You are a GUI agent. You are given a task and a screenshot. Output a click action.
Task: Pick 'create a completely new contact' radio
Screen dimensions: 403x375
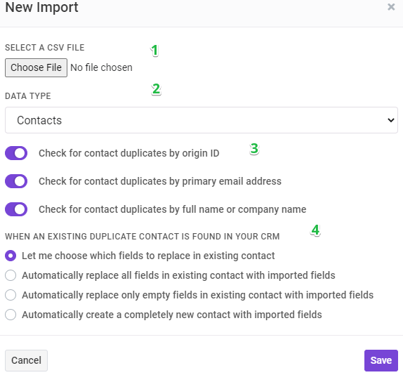11,315
